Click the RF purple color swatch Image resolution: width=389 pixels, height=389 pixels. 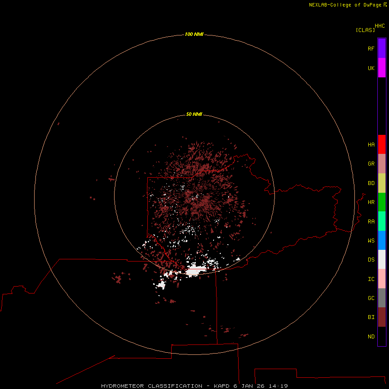point(382,48)
